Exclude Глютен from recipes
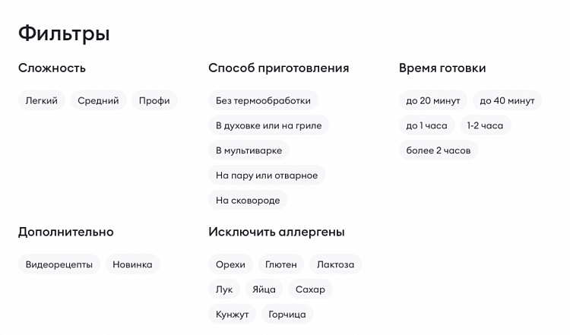The width and height of the screenshot is (570, 335). pos(281,264)
